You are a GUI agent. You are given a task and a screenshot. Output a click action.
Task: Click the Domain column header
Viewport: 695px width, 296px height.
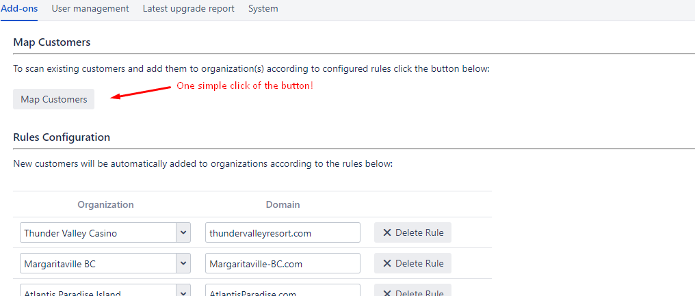(283, 204)
